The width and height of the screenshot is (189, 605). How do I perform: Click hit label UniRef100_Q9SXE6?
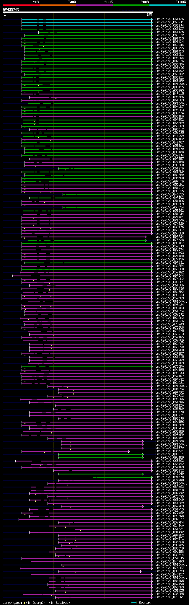pos(170,97)
